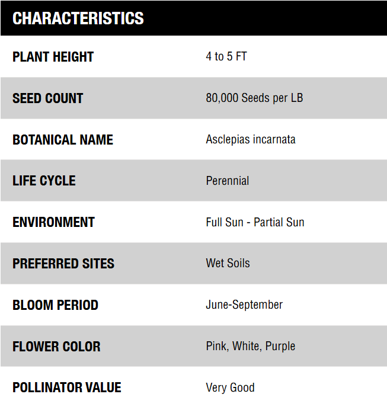Click the '4 to 5 FT' value
Screen dimensions: 387x410
pyautogui.click(x=226, y=57)
